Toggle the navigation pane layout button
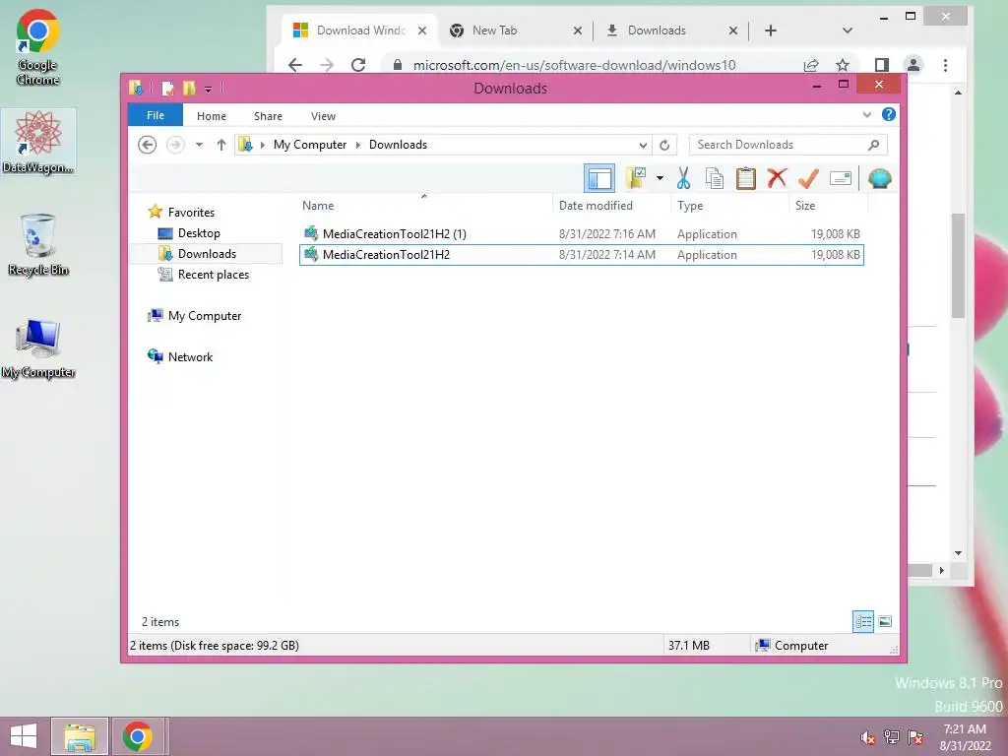The image size is (1008, 756). [x=599, y=178]
